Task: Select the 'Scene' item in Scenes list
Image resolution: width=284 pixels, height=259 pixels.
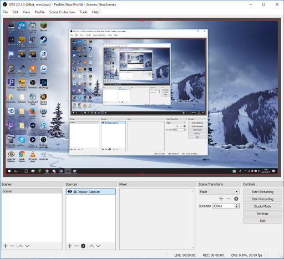Action: click(x=32, y=191)
